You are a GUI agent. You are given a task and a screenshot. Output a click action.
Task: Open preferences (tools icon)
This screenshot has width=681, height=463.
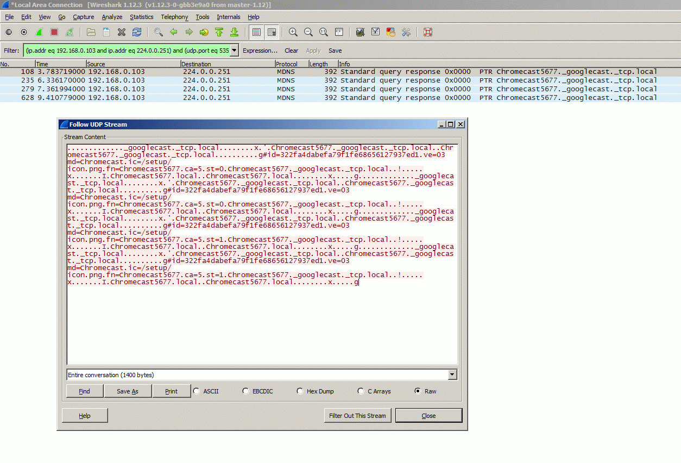(x=406, y=32)
